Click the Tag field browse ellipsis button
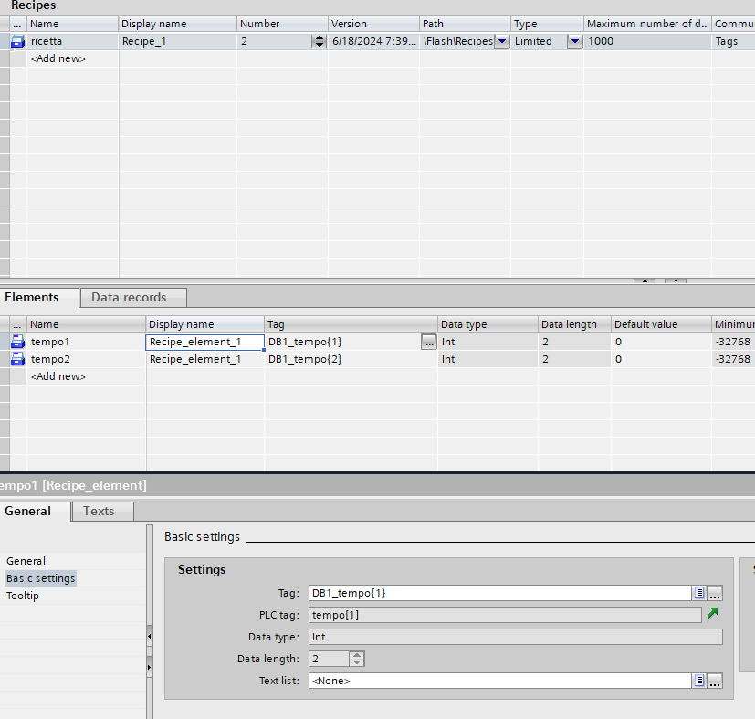 tap(715, 593)
